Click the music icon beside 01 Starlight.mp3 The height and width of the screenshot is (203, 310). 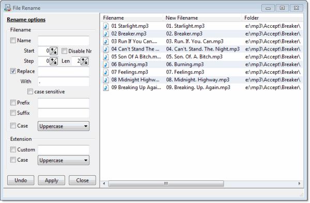coord(106,26)
